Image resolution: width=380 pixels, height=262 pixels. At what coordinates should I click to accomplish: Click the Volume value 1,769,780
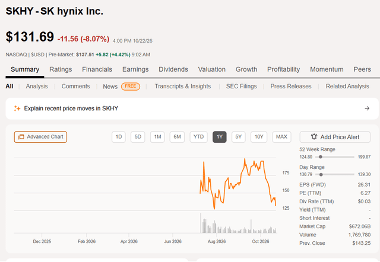click(x=359, y=235)
